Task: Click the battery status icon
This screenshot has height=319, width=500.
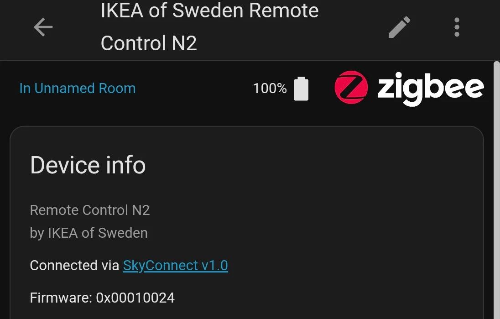Action: 301,88
